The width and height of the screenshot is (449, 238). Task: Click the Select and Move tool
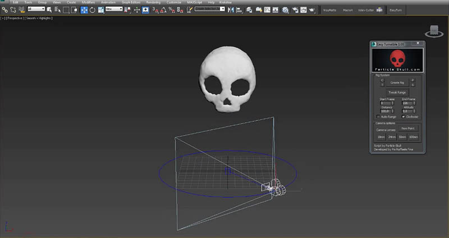tap(84, 10)
